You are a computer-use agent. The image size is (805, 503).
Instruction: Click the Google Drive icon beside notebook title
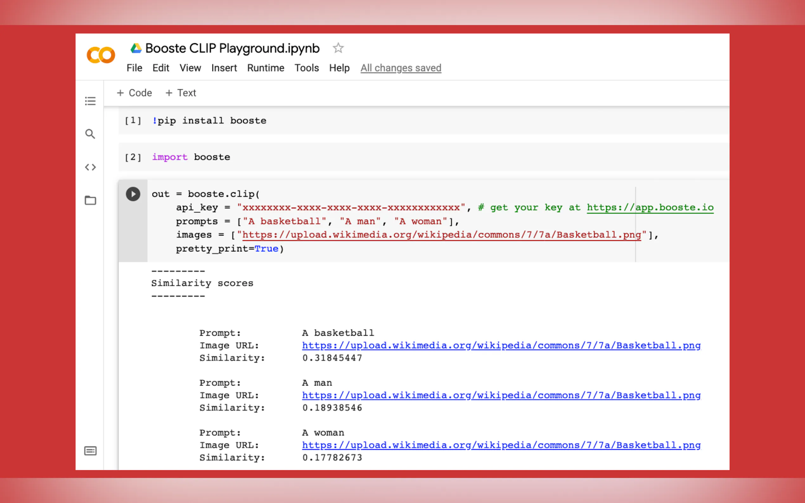click(x=136, y=48)
